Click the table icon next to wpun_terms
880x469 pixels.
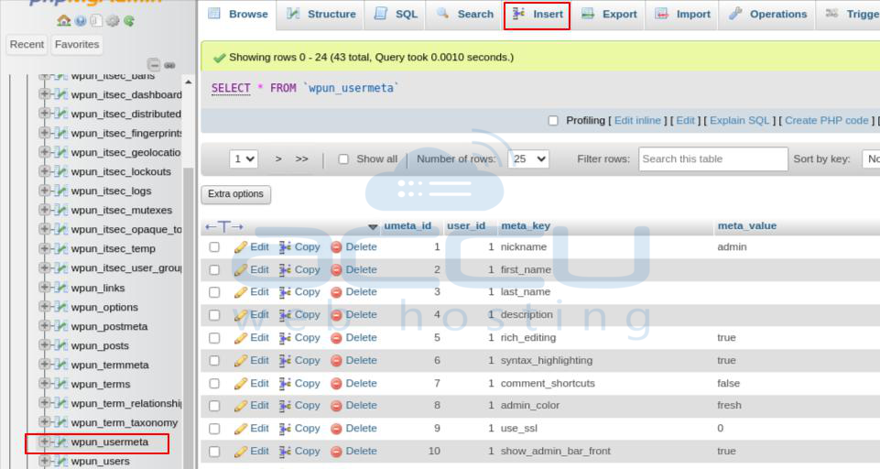61,384
